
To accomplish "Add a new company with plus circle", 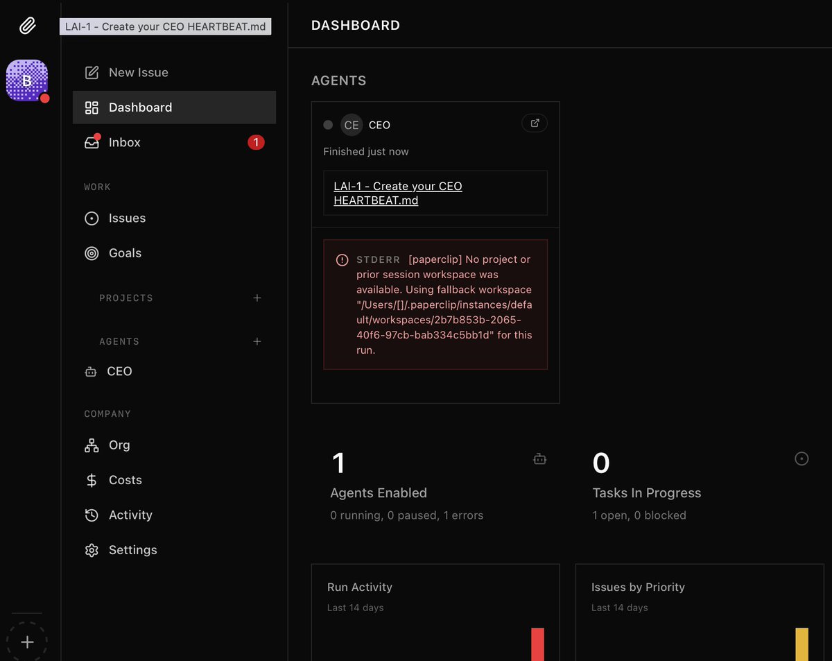I will point(27,642).
